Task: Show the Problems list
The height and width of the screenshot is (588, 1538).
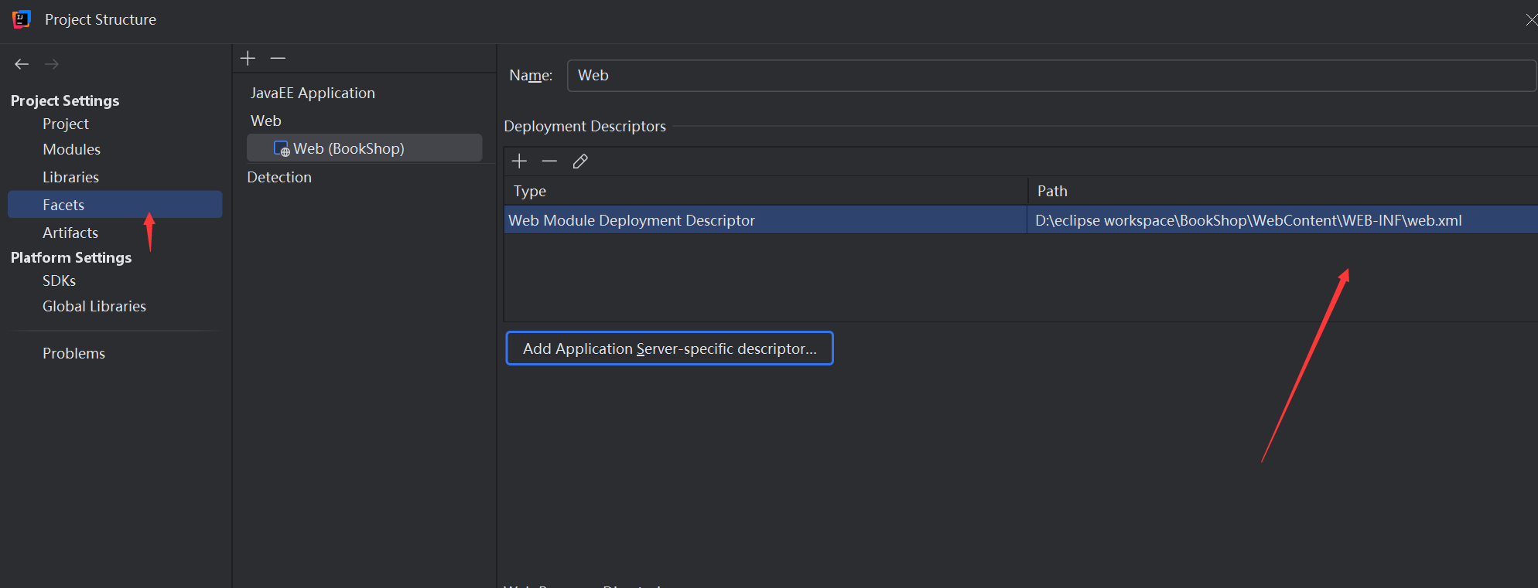Action: point(73,353)
